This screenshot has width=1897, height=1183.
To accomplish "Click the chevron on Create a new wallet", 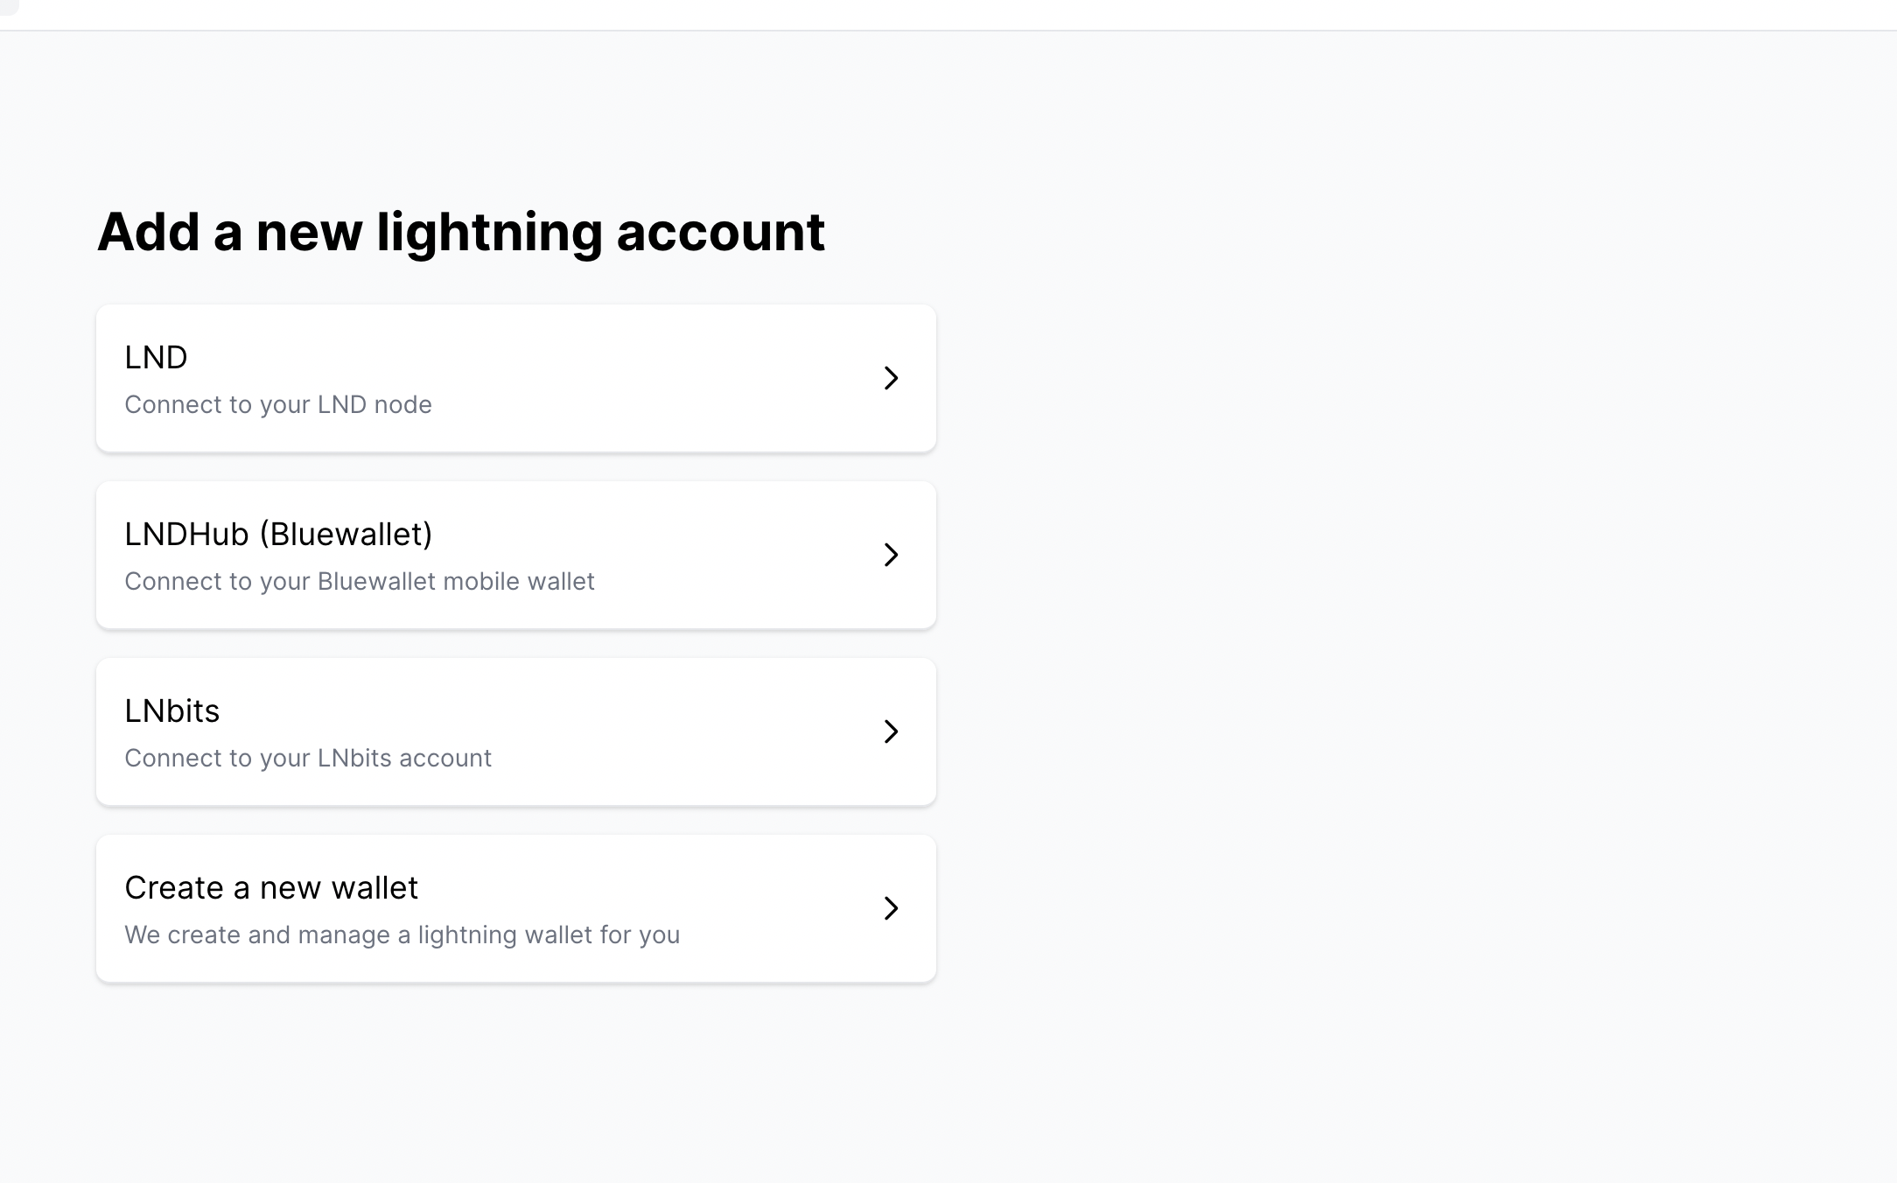I will 891,908.
